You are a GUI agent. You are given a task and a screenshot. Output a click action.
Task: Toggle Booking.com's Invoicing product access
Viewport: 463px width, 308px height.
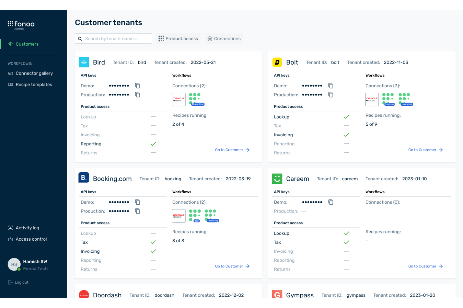coord(153,251)
